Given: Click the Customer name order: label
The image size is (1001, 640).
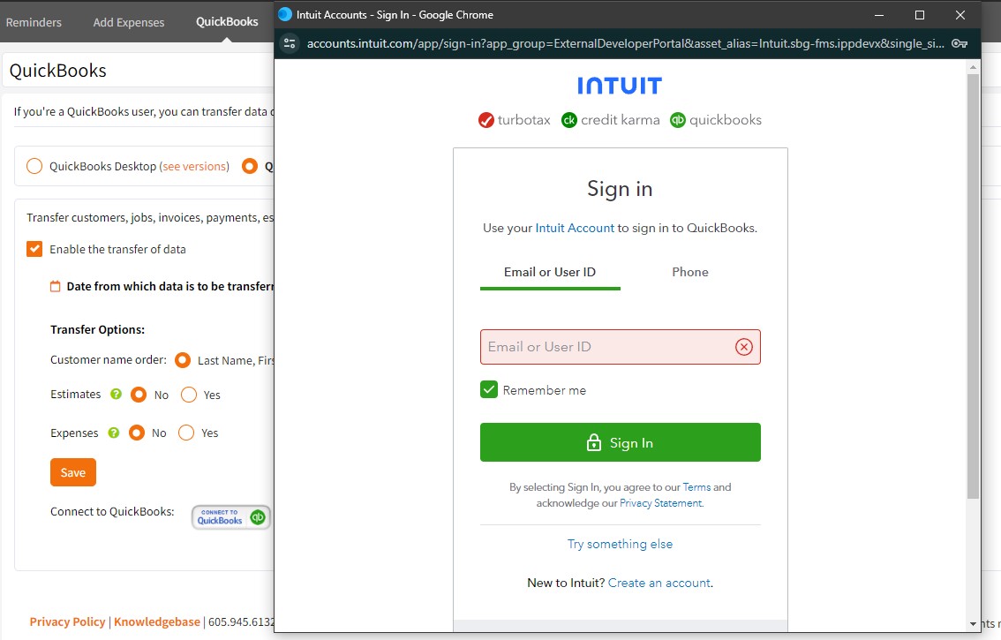Looking at the screenshot, I should pyautogui.click(x=109, y=359).
